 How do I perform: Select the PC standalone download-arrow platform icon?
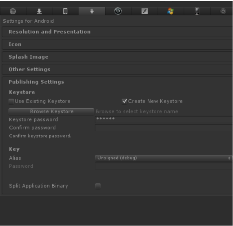coord(39,11)
